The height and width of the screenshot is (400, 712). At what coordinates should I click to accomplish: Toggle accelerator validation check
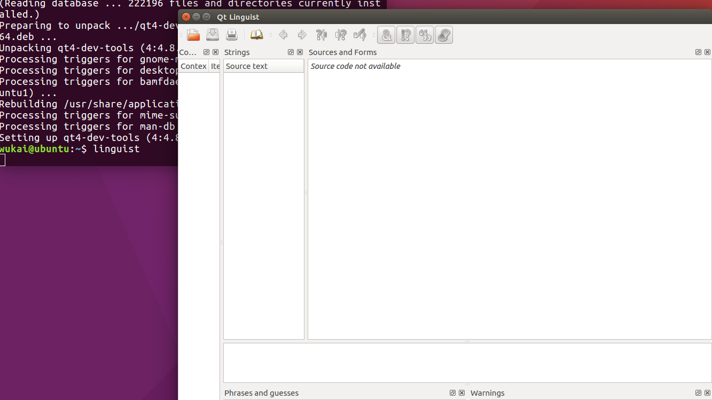386,34
